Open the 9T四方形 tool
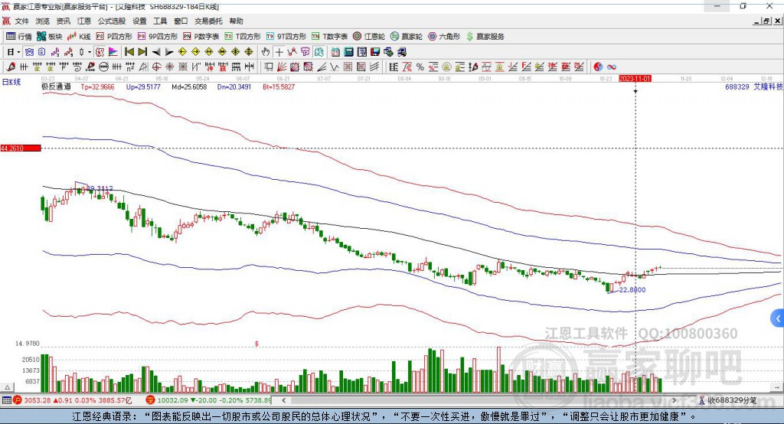 click(286, 37)
